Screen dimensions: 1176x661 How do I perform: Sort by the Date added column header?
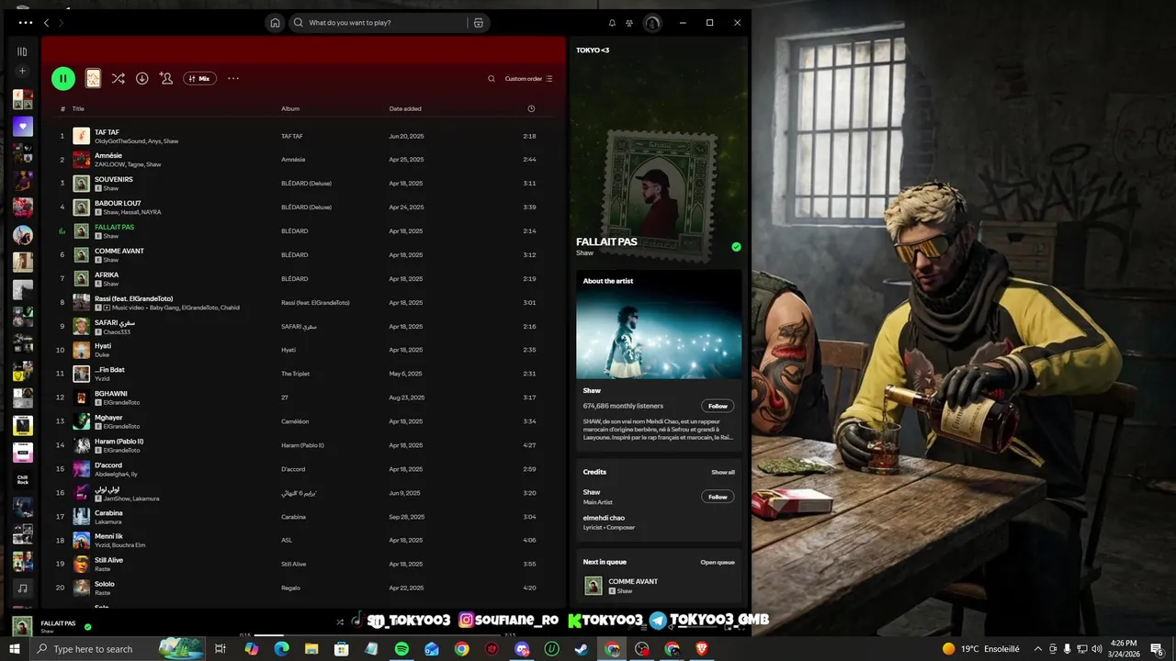405,108
